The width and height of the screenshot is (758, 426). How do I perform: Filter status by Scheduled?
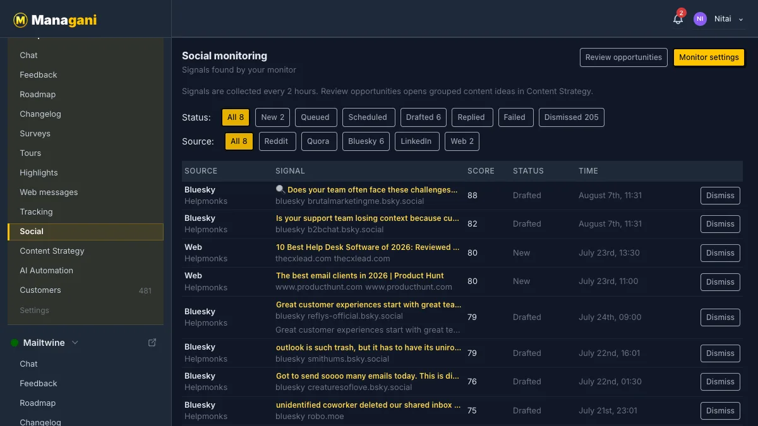point(368,117)
